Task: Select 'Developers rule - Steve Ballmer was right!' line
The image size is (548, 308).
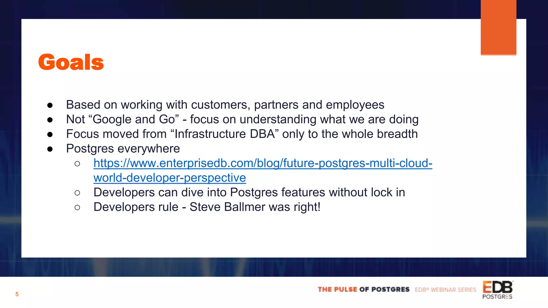Action: coord(207,207)
